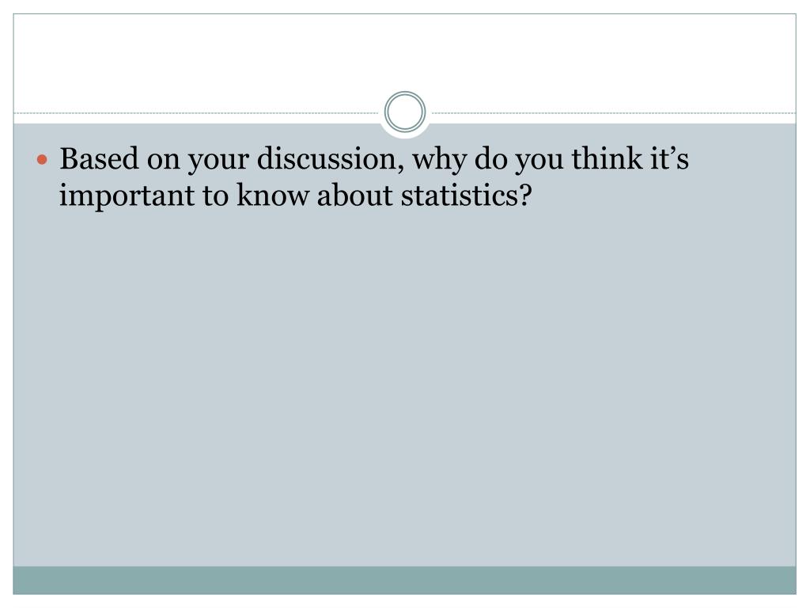This screenshot has width=810, height=608.
Task: Click the word "Based" in the bullet
Action: coord(99,158)
